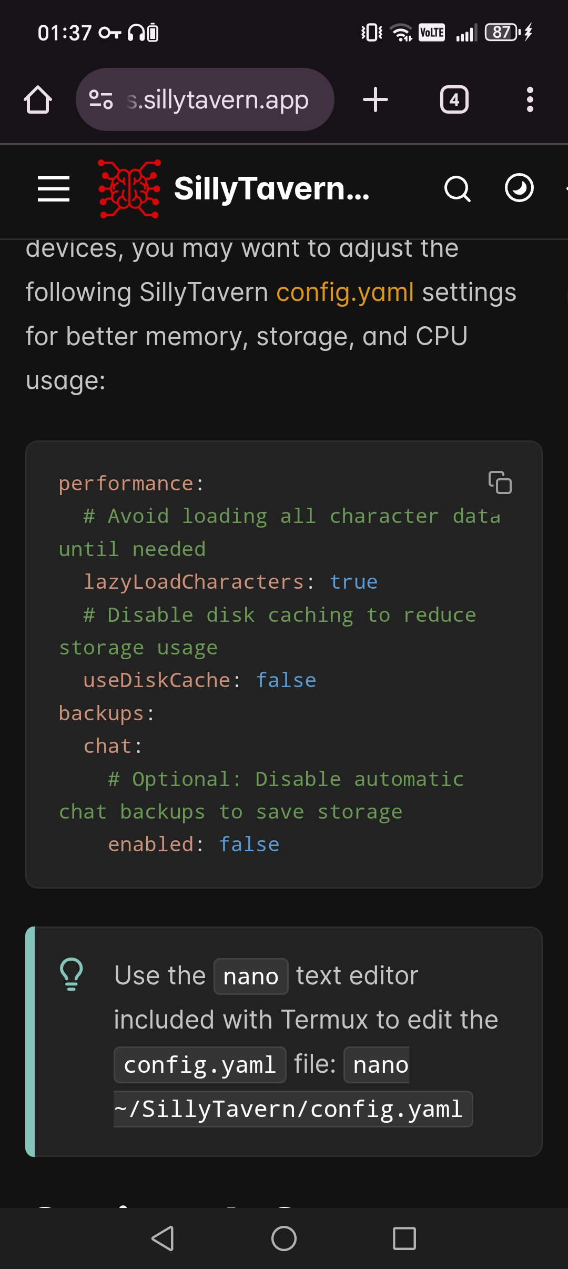568x1269 pixels.
Task: Open site settings icon in address bar
Action: 101,99
